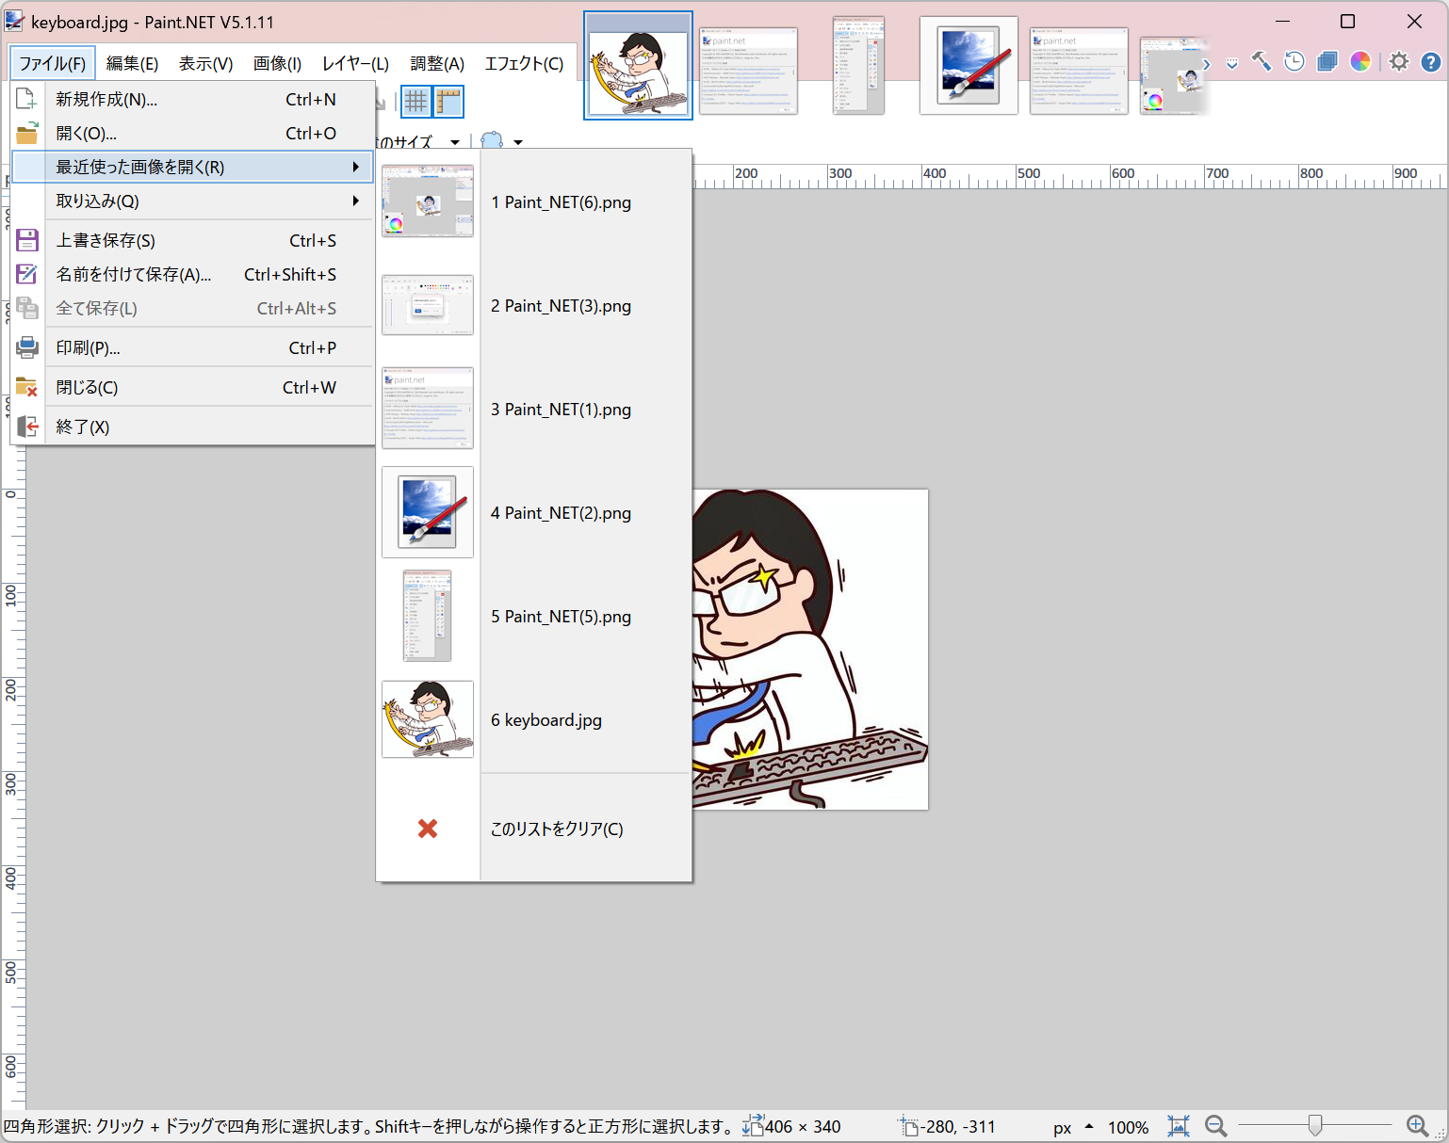Click the -280, -311 cursor position text
1449x1143 pixels.
(x=958, y=1127)
